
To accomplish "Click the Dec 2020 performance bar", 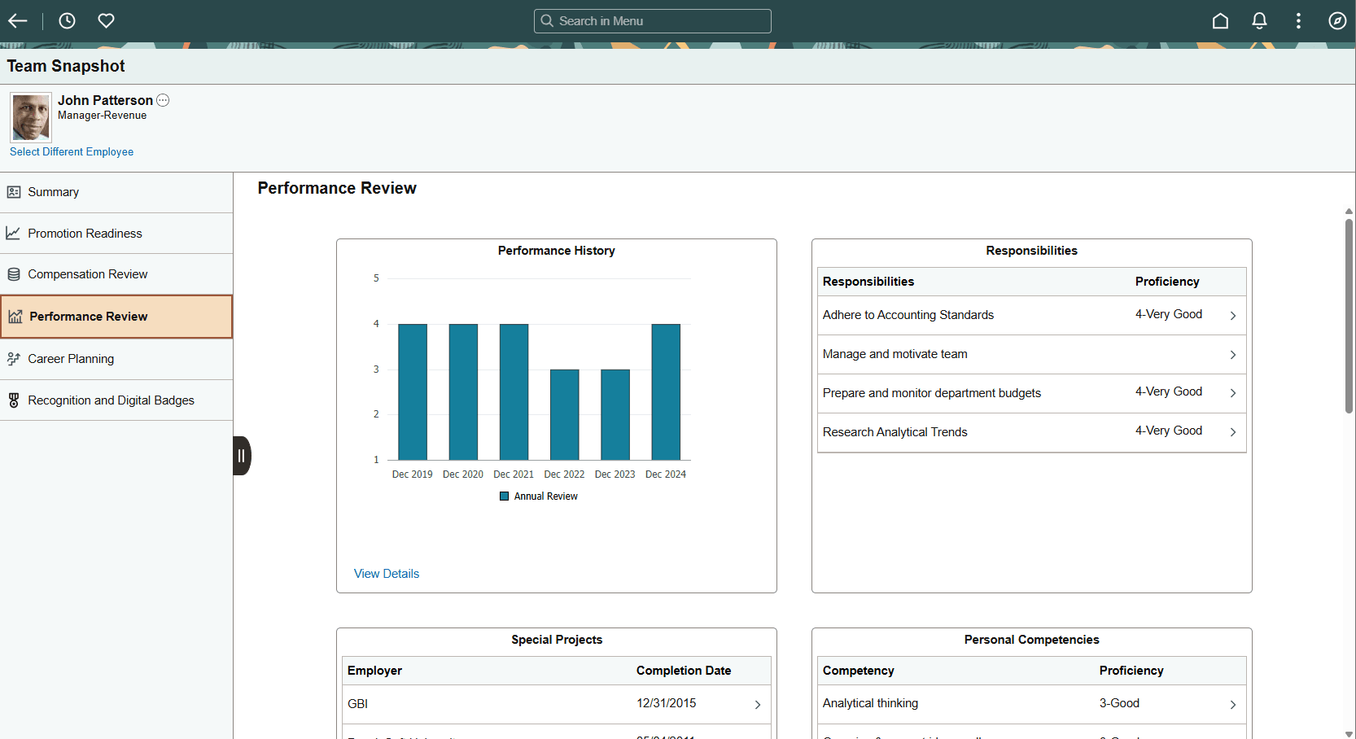I will coord(463,392).
